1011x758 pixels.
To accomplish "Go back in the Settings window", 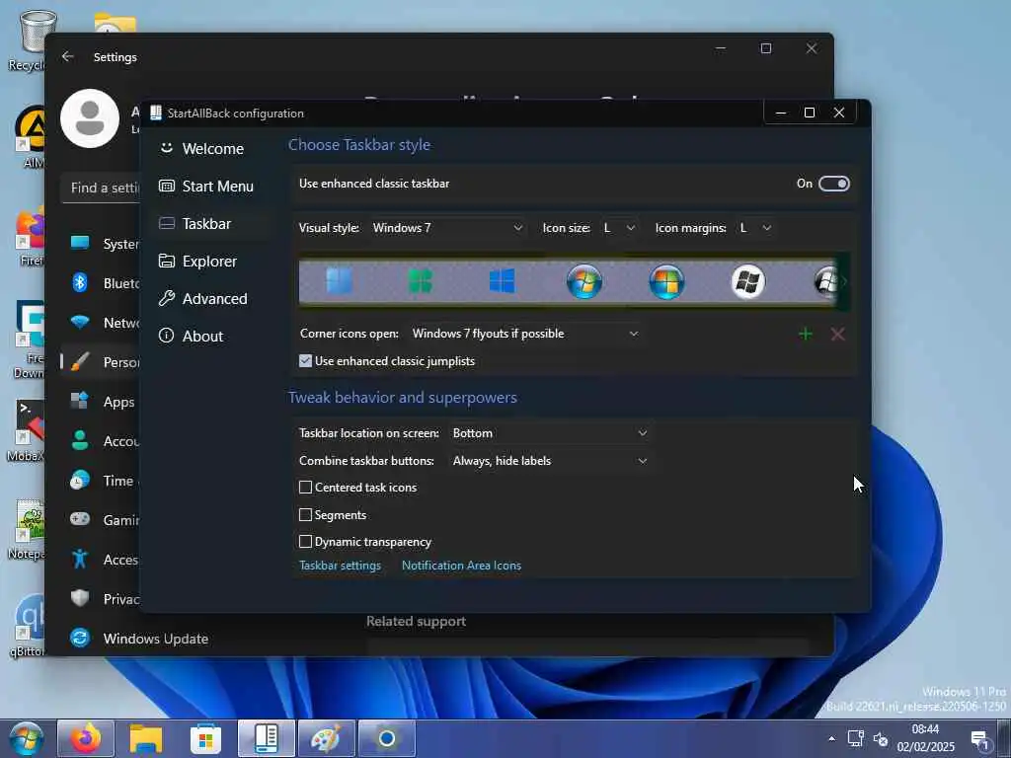I will tap(68, 56).
